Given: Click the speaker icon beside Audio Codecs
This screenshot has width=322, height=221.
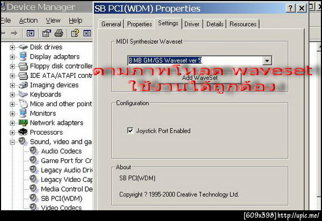Looking at the screenshot, I should [34, 151].
